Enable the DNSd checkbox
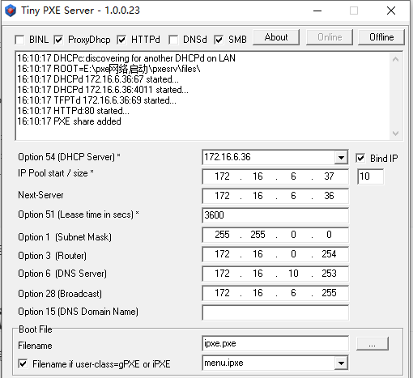Image resolution: width=413 pixels, height=378 pixels. tap(173, 40)
